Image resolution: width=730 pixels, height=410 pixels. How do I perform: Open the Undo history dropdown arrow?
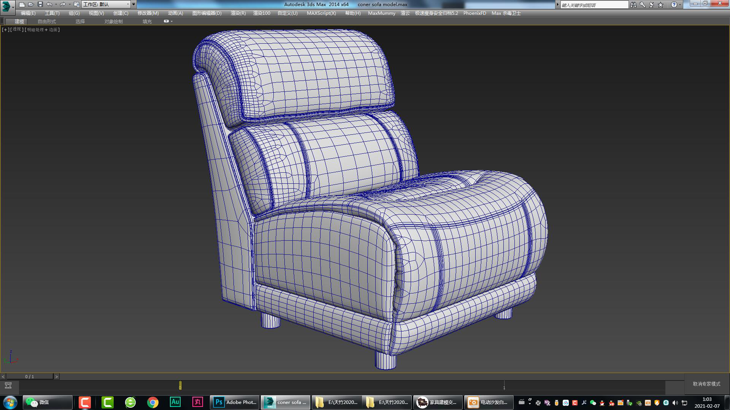(x=56, y=4)
